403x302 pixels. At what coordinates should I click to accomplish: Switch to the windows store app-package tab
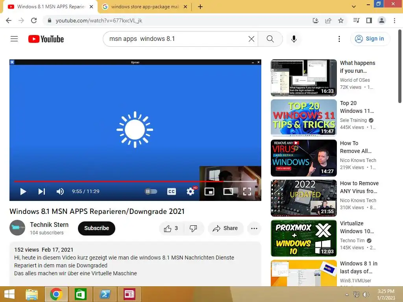click(x=145, y=7)
